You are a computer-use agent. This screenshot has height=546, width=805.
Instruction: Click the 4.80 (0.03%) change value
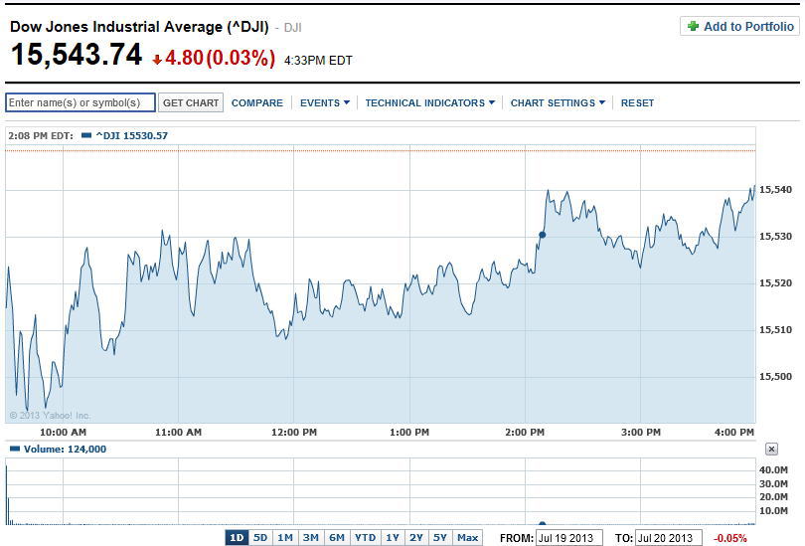[x=221, y=58]
